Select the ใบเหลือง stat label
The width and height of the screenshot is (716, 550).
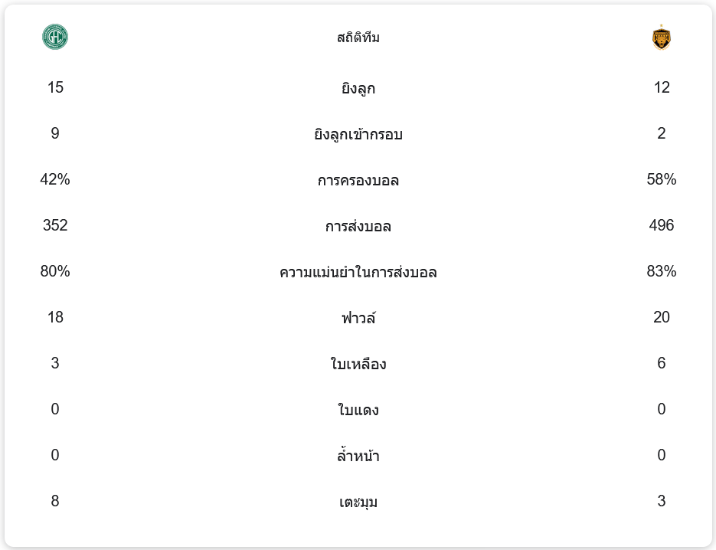(358, 364)
